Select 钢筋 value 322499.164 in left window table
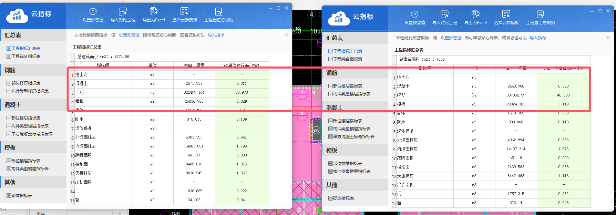The image size is (616, 215). click(x=194, y=92)
